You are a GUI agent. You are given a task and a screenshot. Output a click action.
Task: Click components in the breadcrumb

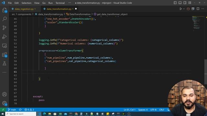pos(25,14)
